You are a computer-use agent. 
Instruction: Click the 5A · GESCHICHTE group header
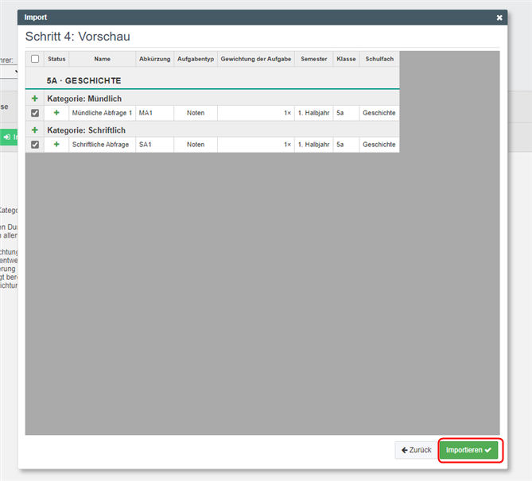click(x=83, y=80)
